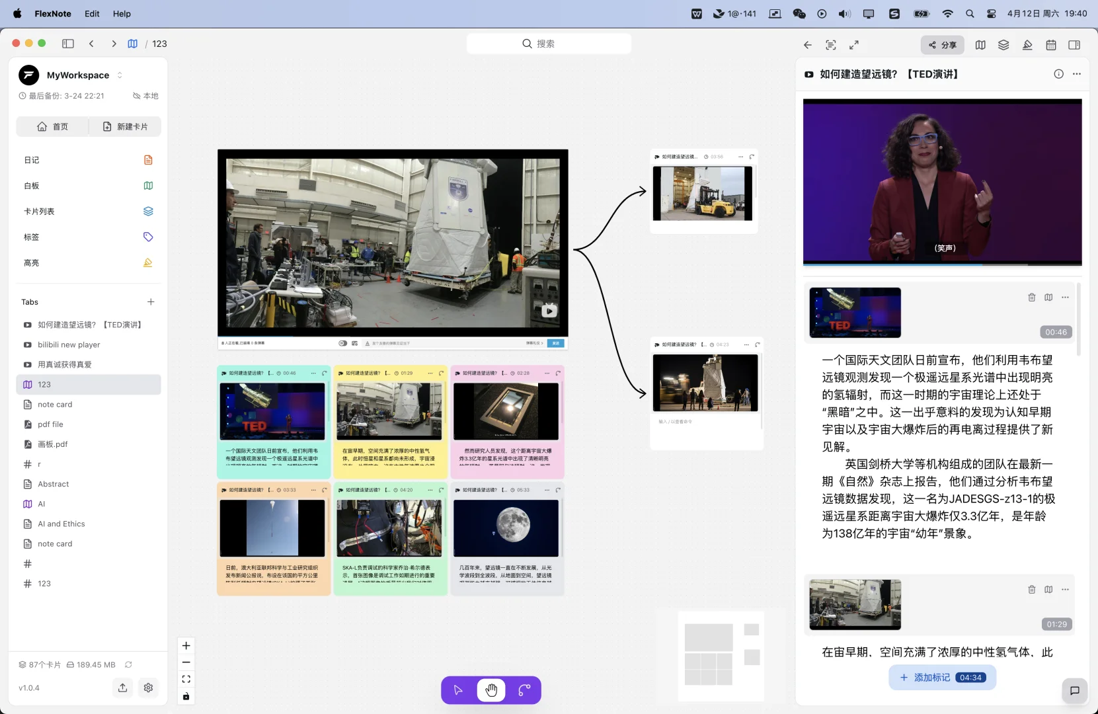Open more options for the video panel title
Viewport: 1098px width, 714px height.
(x=1077, y=74)
